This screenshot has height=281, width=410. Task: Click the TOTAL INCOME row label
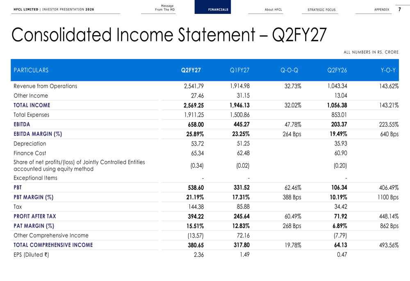tap(32, 105)
